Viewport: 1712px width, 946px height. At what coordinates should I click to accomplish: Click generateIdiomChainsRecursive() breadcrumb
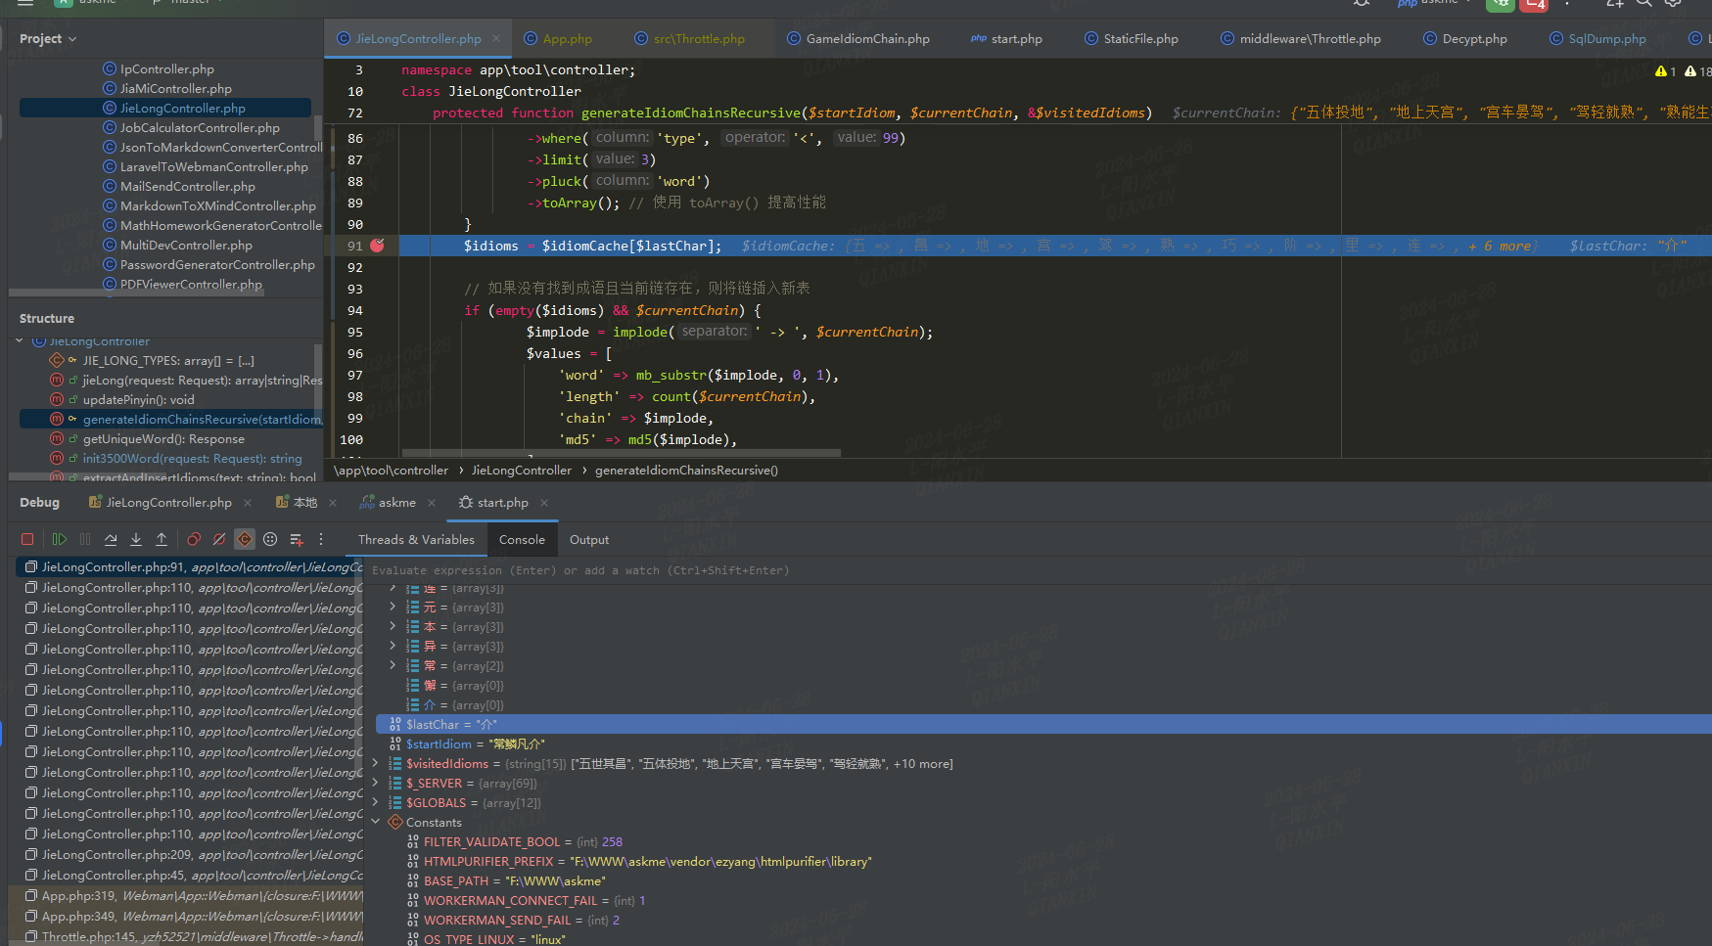[686, 471]
